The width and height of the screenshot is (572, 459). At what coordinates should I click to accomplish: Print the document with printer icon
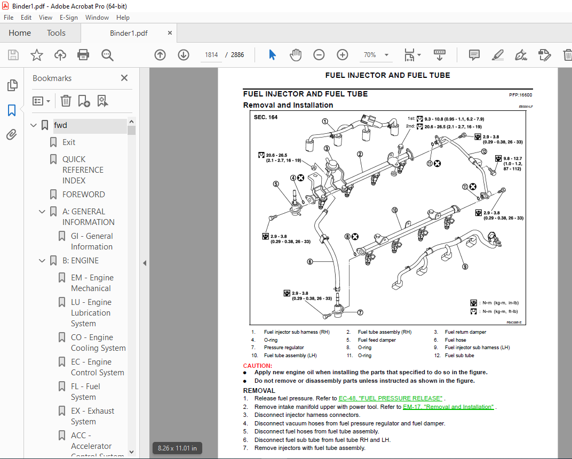click(x=83, y=55)
